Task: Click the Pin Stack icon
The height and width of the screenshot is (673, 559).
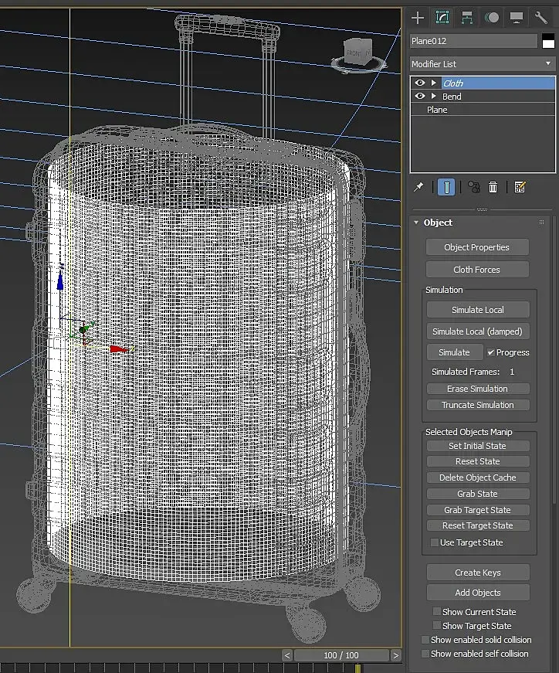Action: [419, 187]
